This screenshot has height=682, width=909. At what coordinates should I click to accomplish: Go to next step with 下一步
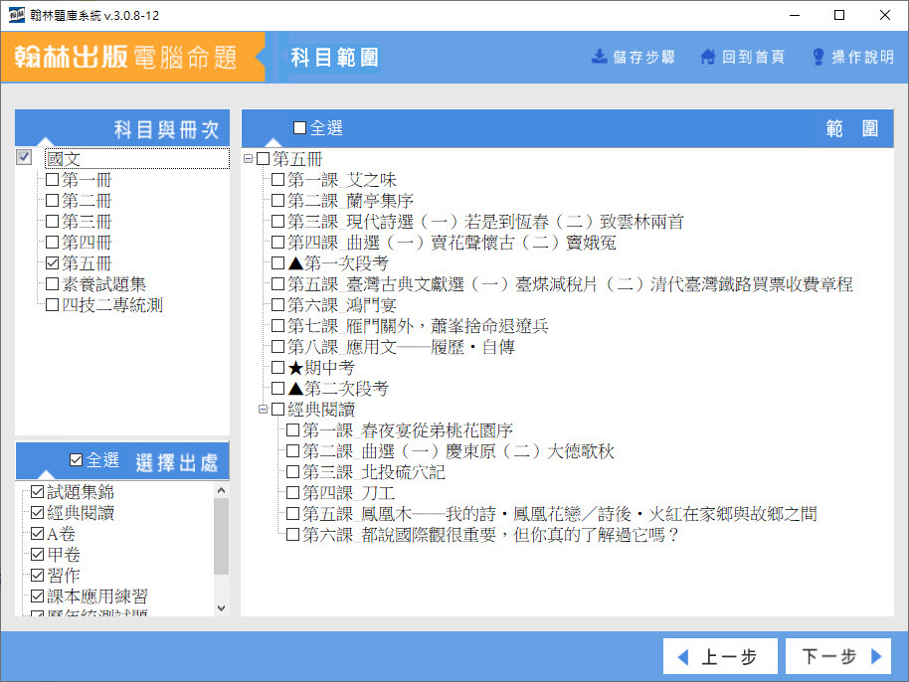[x=835, y=657]
